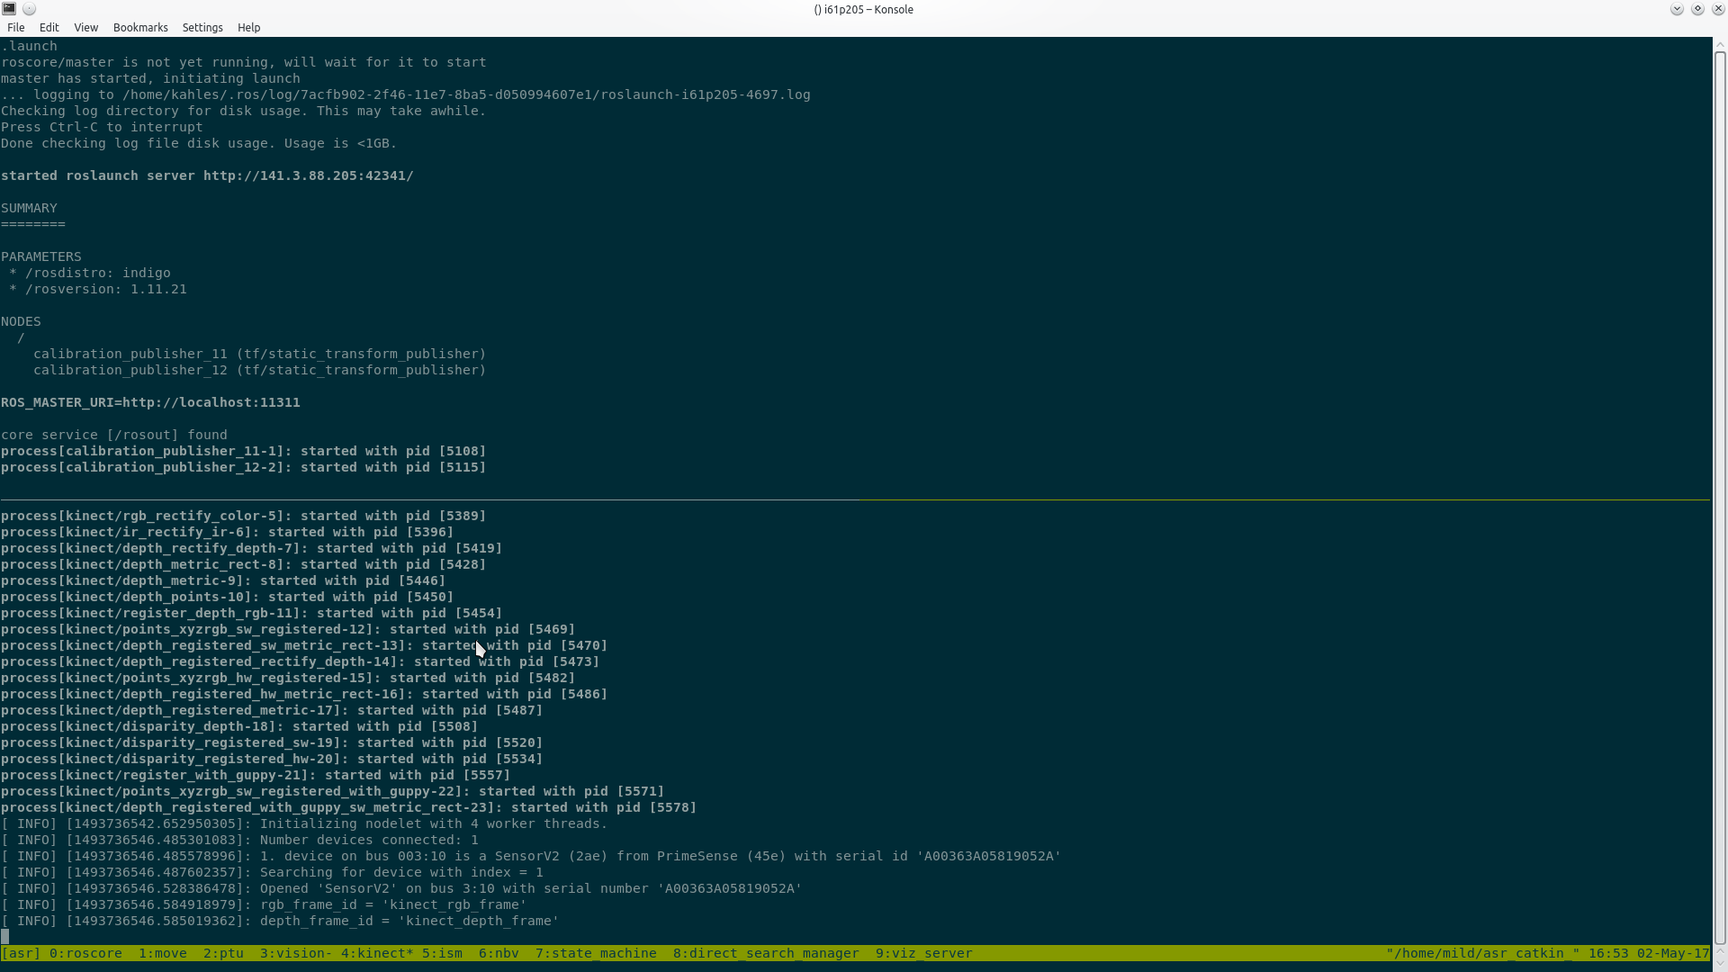Select tmux window 9:viz_server

tap(923, 953)
